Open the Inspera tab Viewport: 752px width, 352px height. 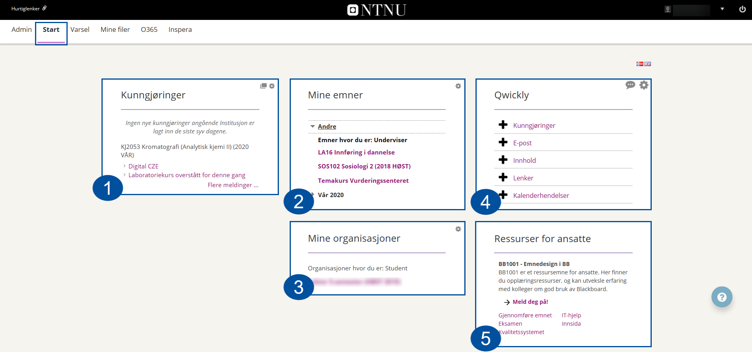pos(180,30)
